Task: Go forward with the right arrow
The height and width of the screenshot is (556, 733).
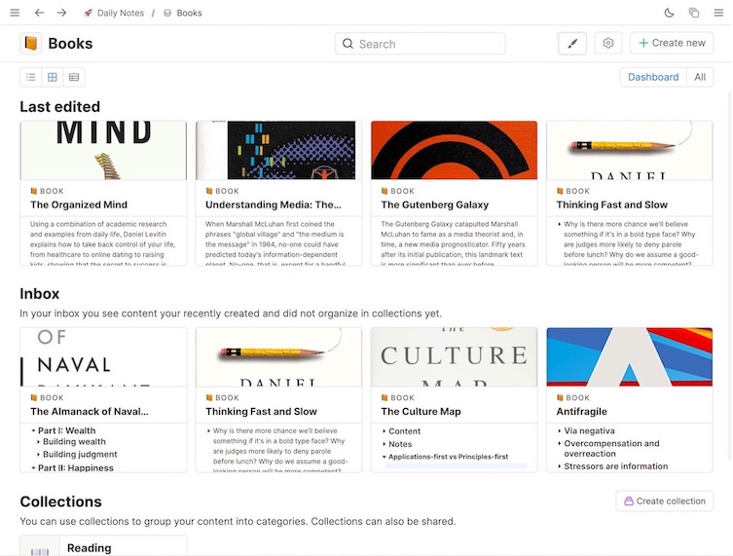Action: click(x=61, y=13)
